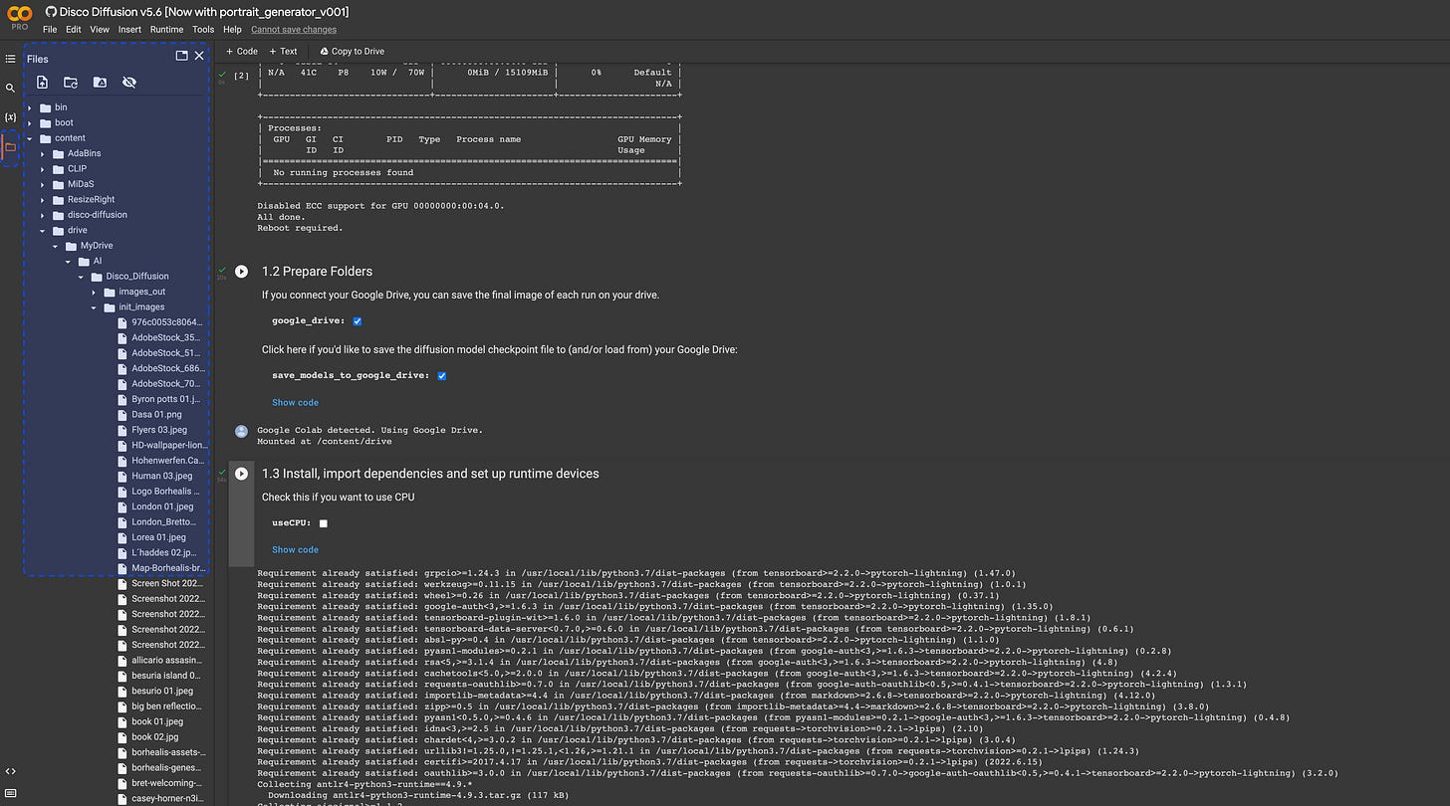Select the Flyers 03.jpeg file
The width and height of the screenshot is (1450, 806).
tap(159, 430)
